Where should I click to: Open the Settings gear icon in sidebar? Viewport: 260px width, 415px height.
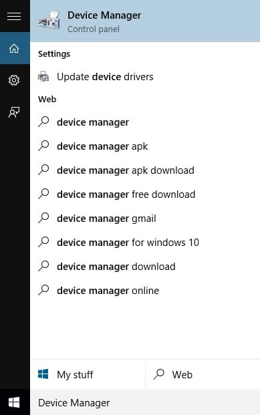(14, 80)
